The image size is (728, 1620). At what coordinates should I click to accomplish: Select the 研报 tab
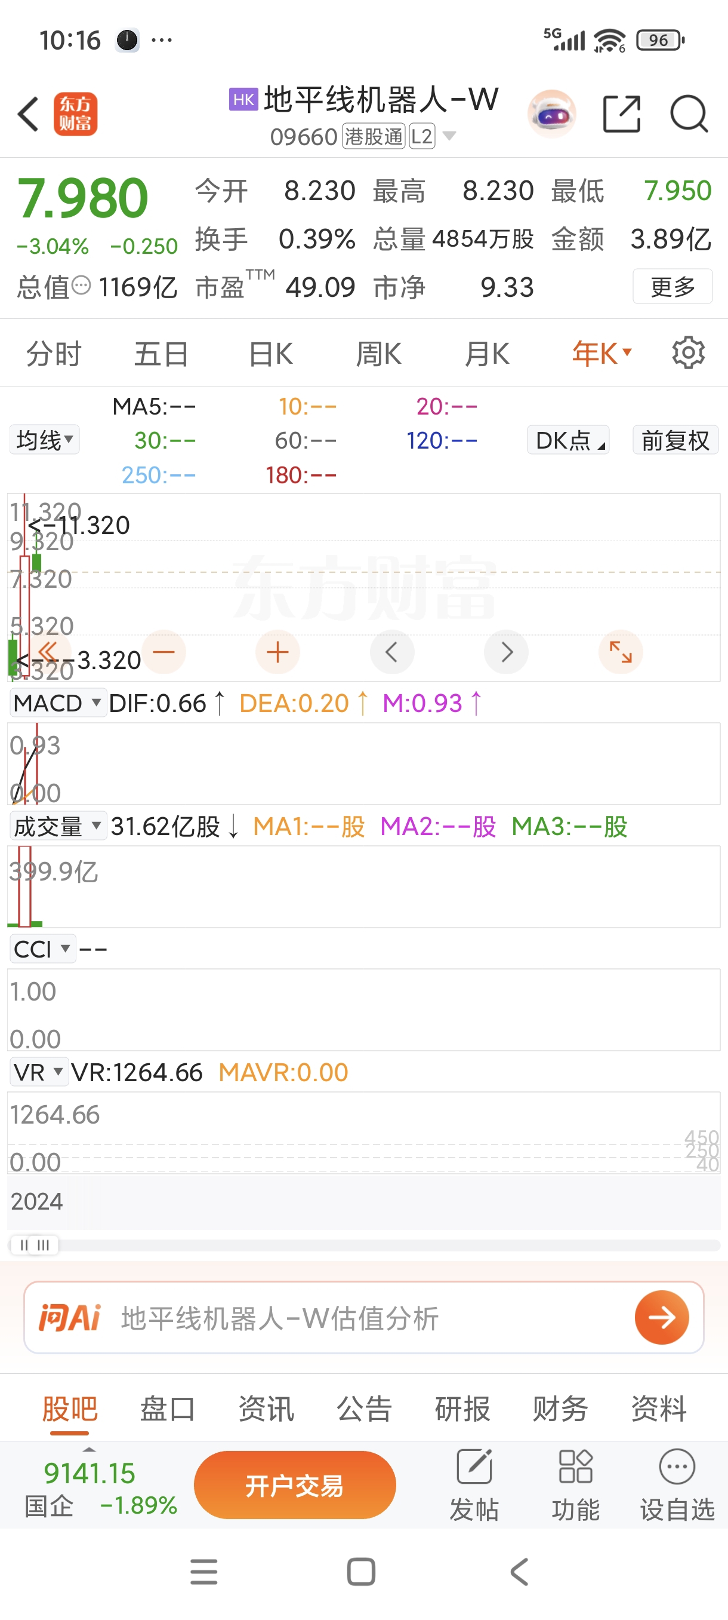pos(462,1408)
